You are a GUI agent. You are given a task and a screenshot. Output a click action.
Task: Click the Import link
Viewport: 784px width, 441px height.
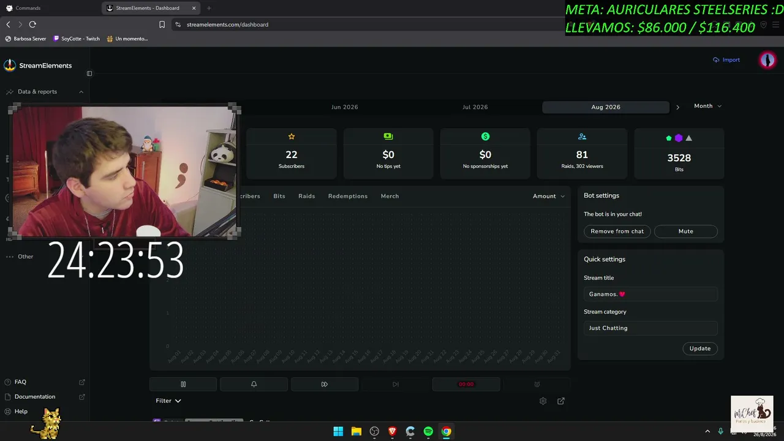coord(726,60)
